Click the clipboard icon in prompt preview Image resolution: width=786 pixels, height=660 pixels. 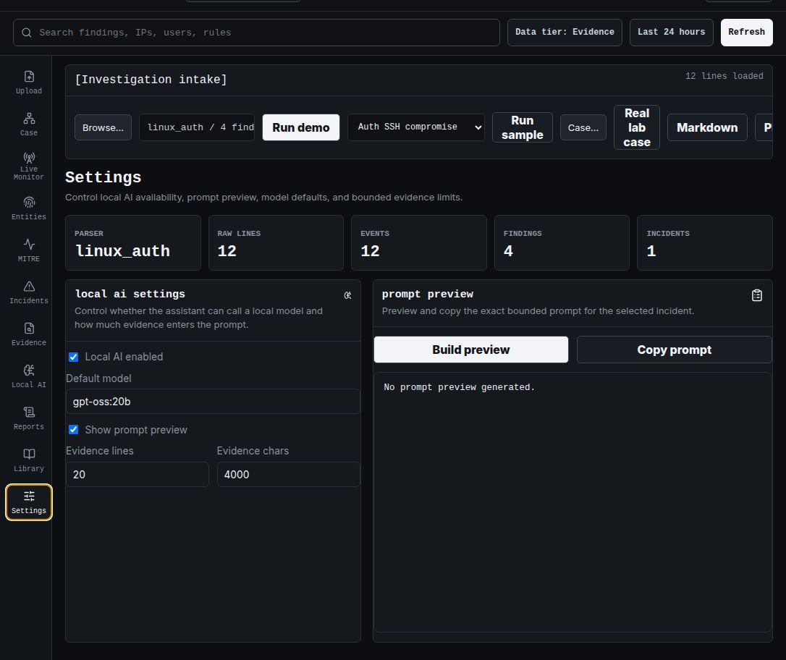pos(757,296)
